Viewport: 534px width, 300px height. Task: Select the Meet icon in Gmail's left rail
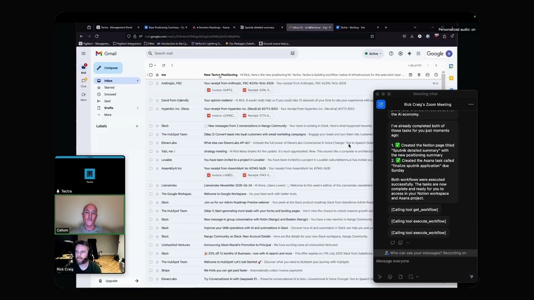83,95
